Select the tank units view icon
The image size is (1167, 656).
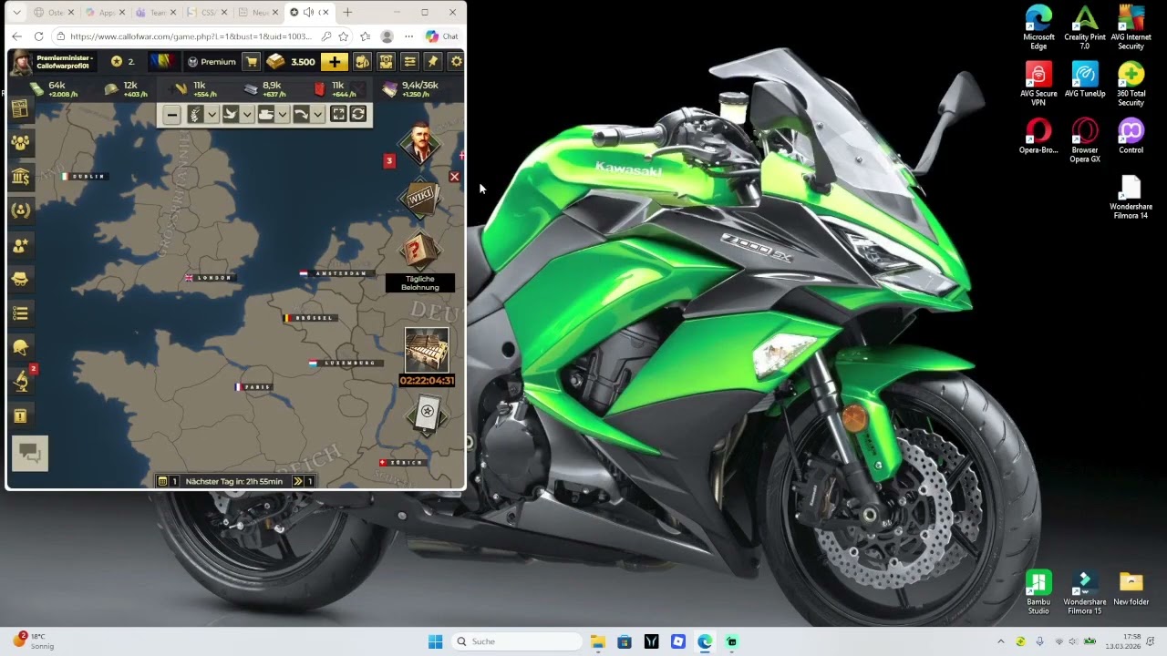tap(265, 115)
